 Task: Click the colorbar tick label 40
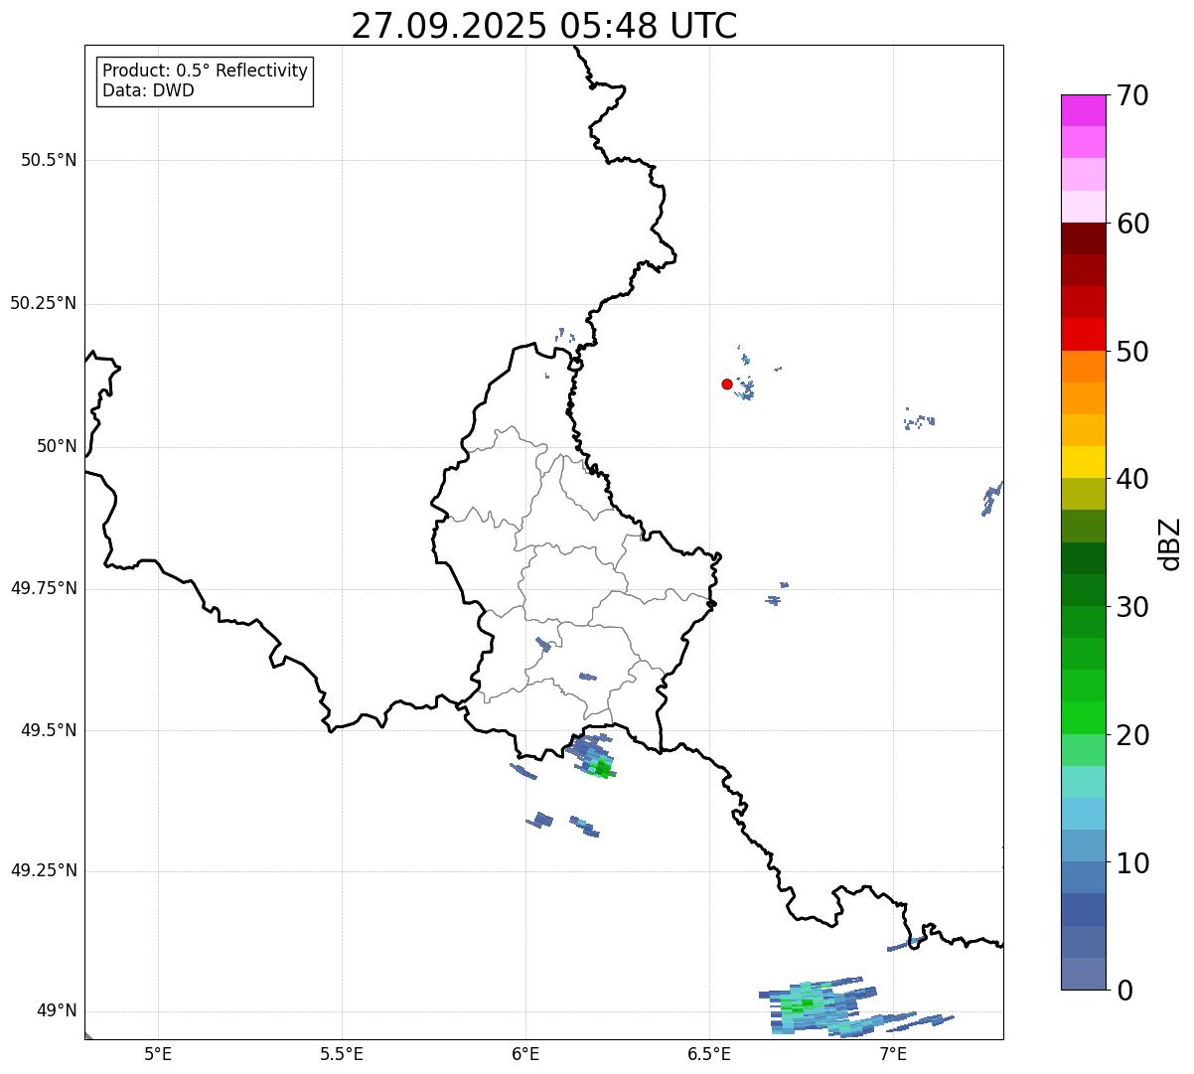(1132, 480)
